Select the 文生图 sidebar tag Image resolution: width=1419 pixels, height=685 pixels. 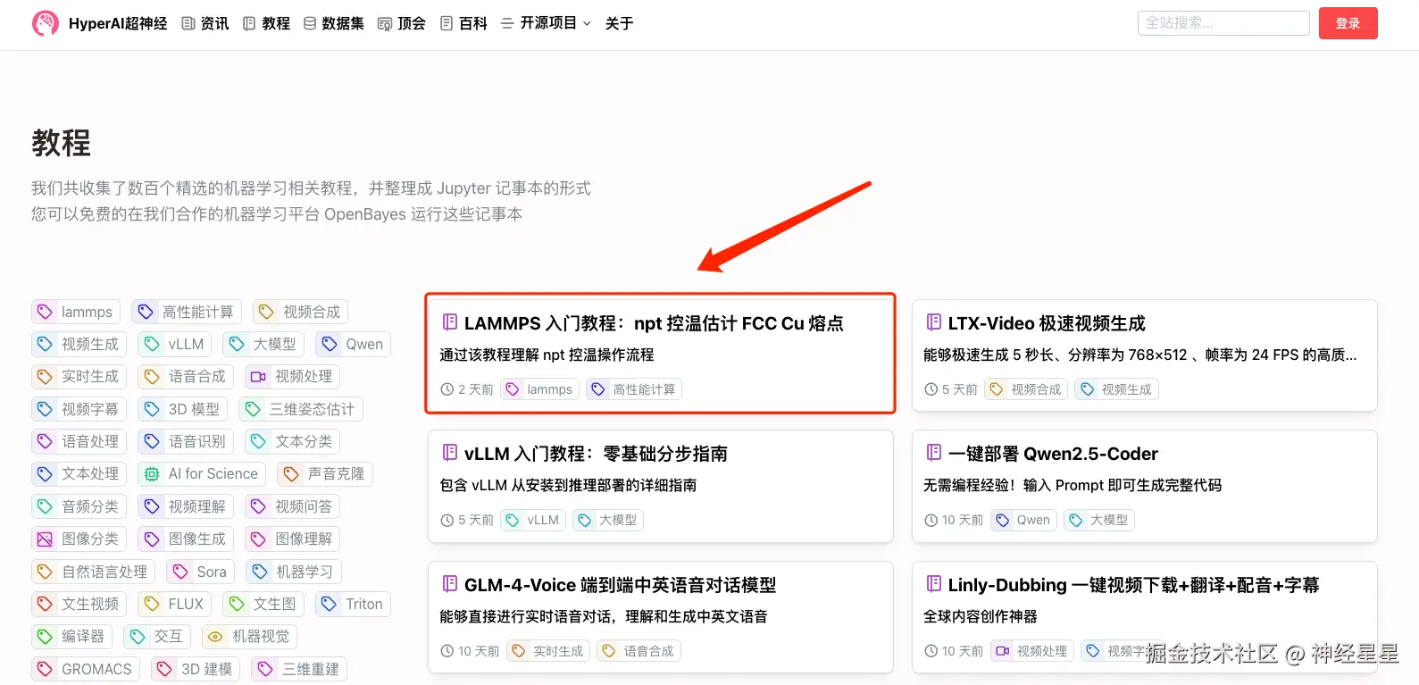(x=263, y=604)
